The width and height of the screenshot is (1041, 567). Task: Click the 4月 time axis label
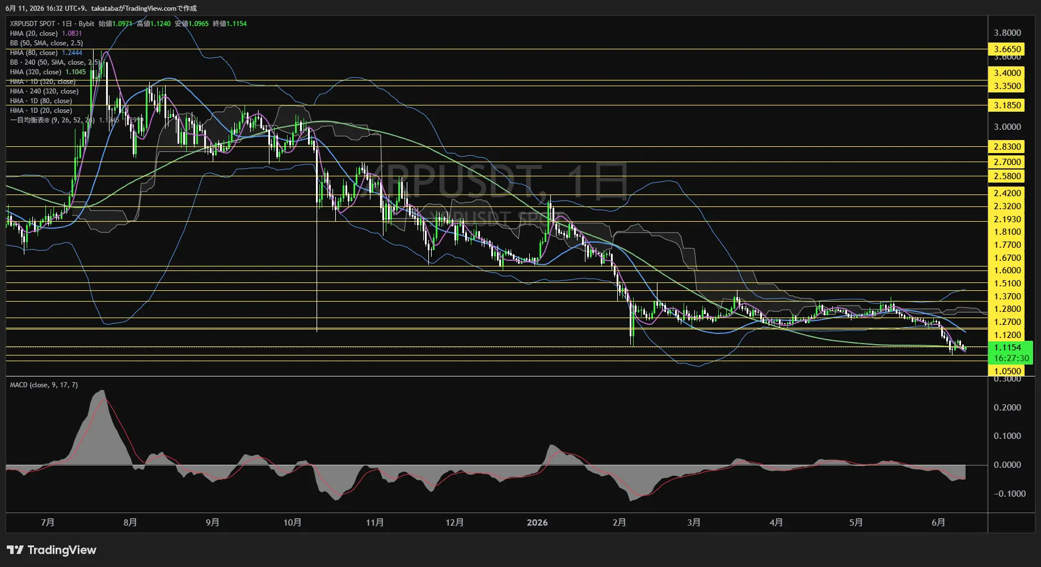(x=776, y=522)
